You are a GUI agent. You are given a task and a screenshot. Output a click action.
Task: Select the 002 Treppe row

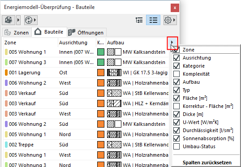coord(86,145)
